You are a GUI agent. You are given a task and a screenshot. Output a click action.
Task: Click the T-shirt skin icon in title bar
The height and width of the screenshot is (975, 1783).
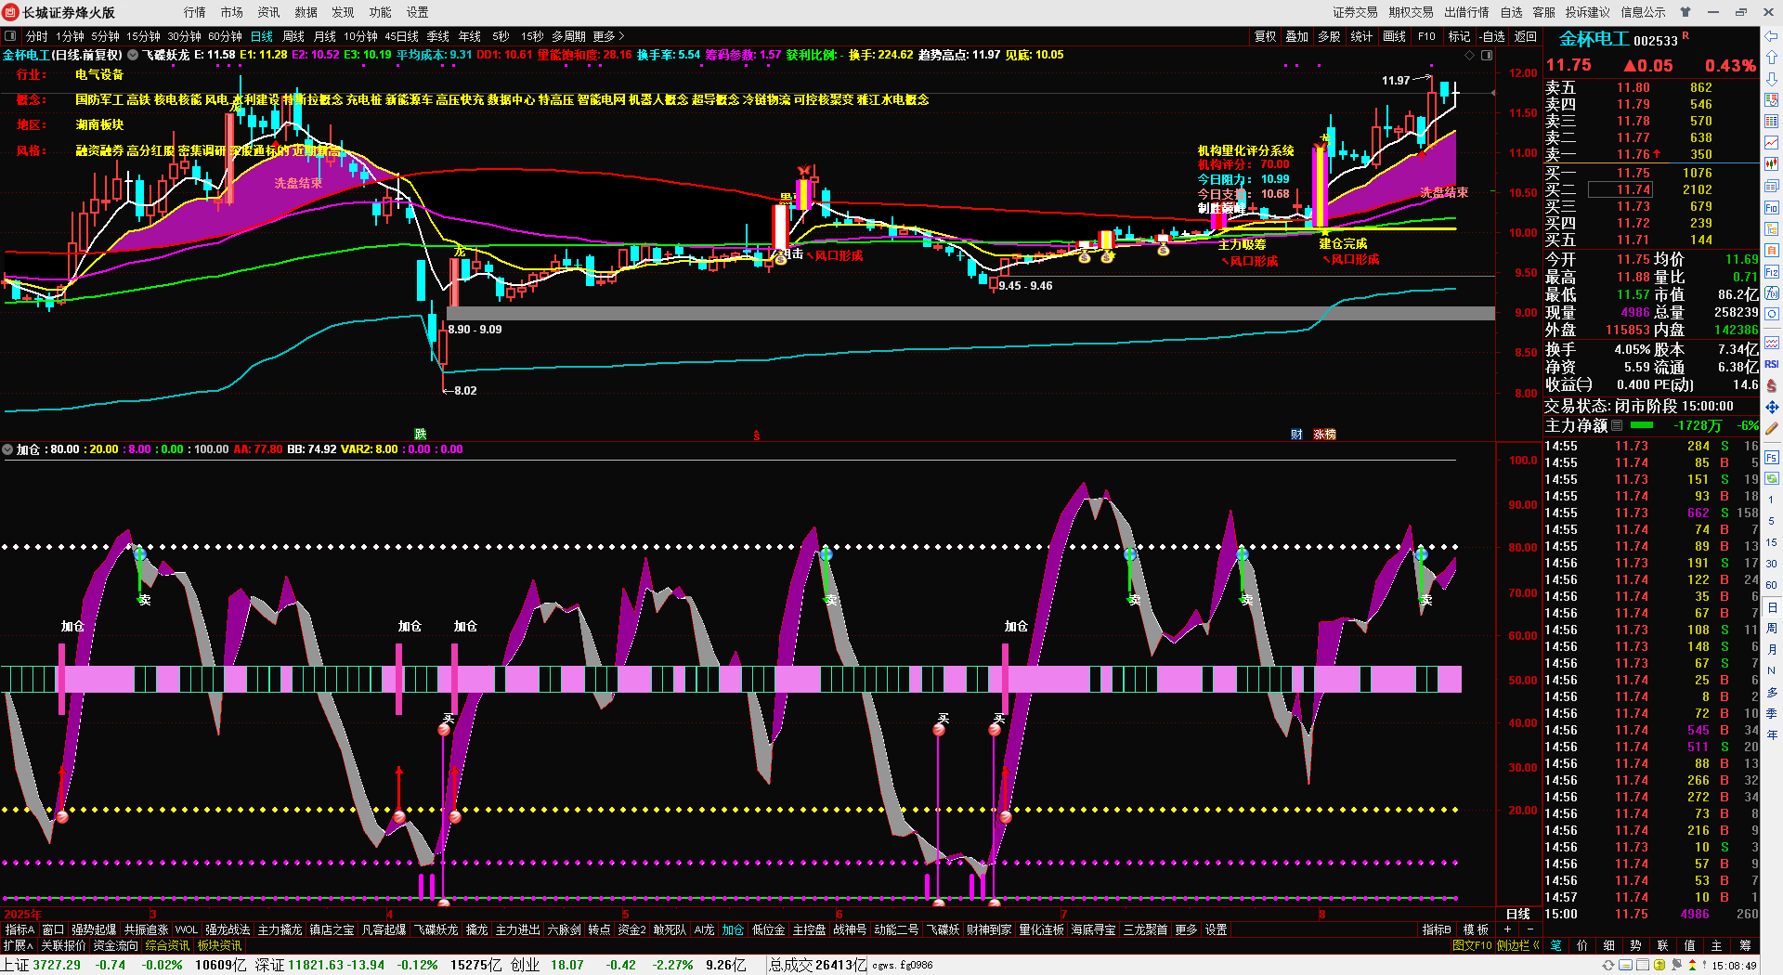1685,12
